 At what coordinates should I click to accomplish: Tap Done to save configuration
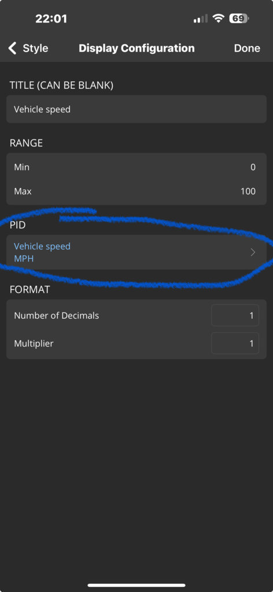(247, 49)
